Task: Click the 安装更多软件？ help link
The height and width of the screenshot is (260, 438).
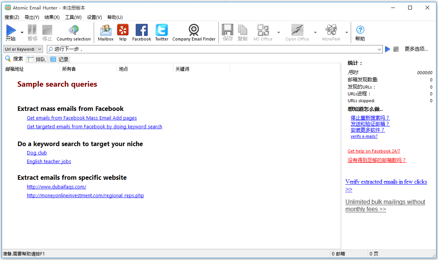Action: pos(368,130)
